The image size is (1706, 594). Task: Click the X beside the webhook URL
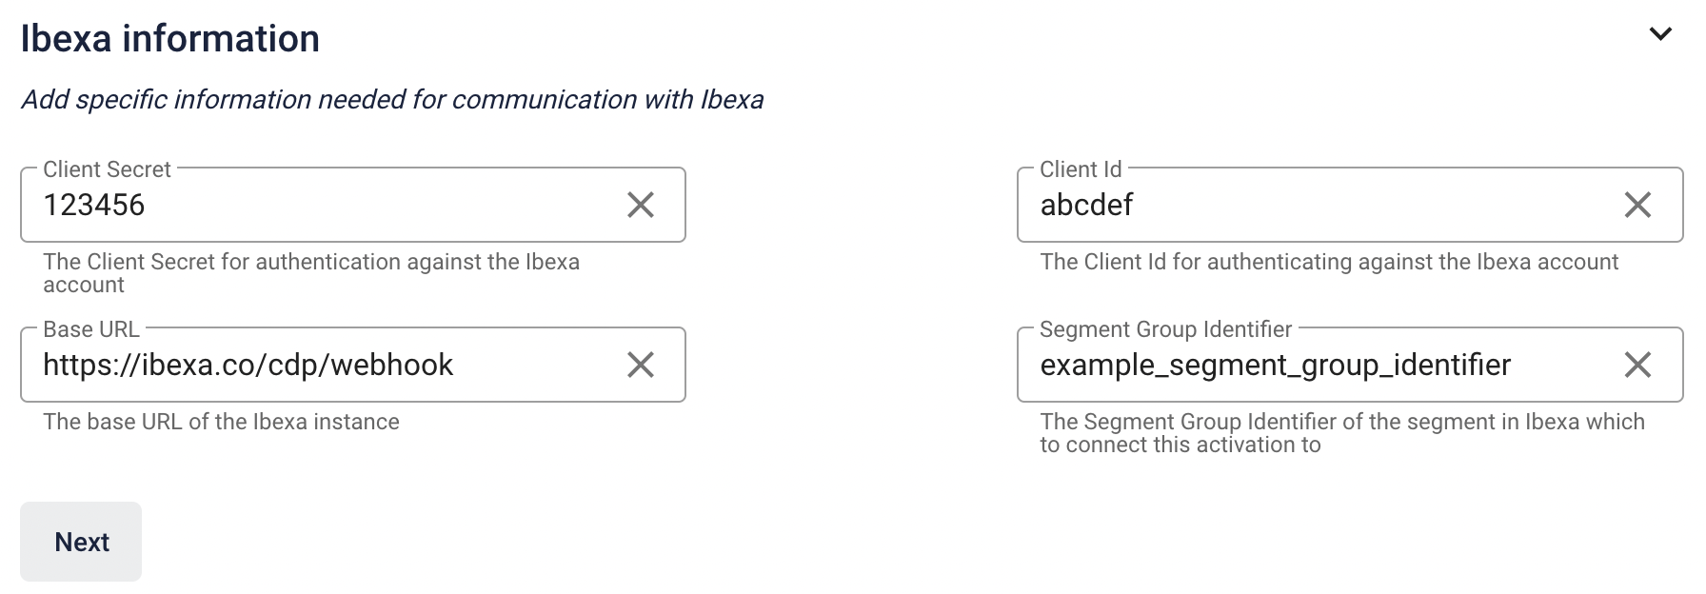[x=642, y=364]
